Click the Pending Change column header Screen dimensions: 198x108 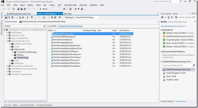point(90,30)
